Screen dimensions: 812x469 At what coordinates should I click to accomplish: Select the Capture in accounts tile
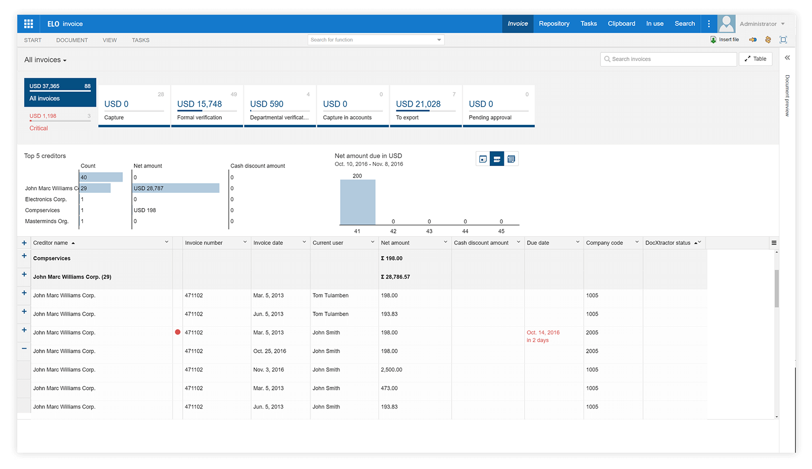click(353, 106)
